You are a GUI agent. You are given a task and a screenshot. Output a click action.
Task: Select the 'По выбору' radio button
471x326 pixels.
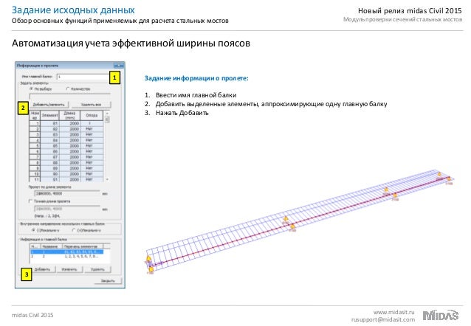31,89
